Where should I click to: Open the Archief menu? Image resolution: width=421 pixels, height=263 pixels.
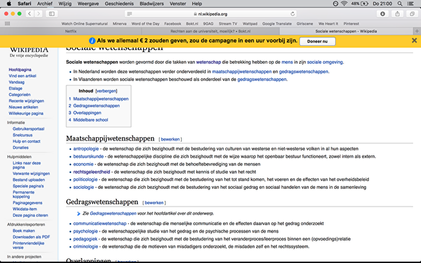[x=45, y=4]
